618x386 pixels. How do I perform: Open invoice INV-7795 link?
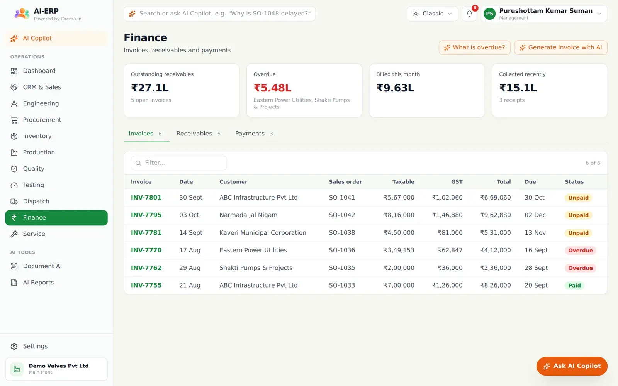coord(146,215)
